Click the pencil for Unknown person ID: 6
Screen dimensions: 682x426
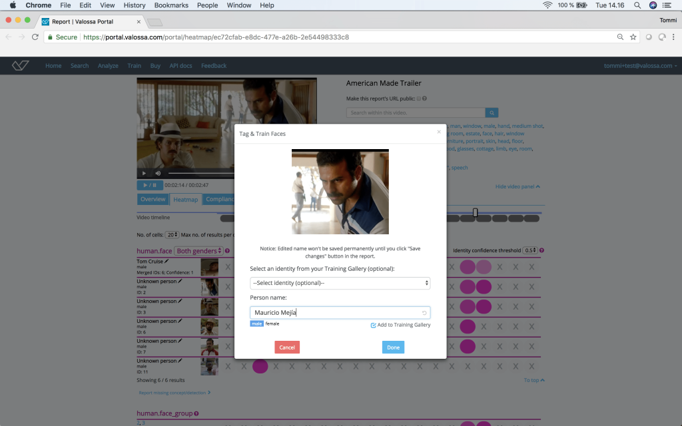[x=180, y=321]
